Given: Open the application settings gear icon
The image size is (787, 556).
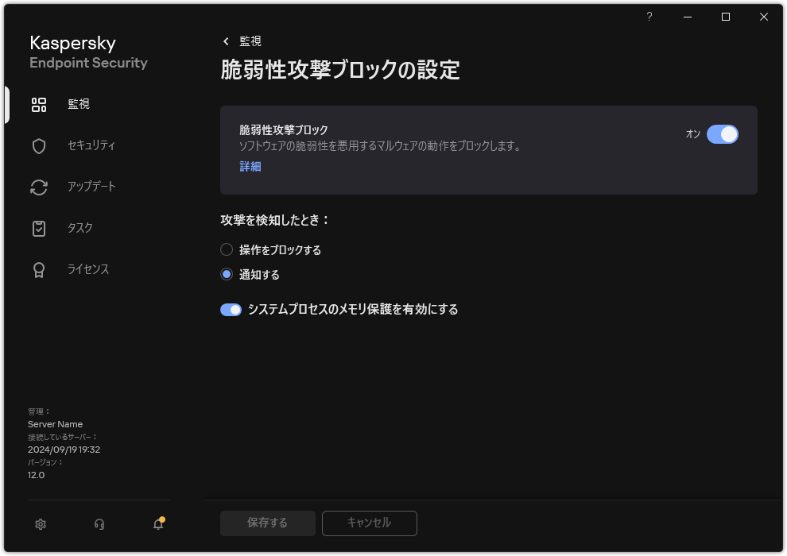Looking at the screenshot, I should point(40,524).
